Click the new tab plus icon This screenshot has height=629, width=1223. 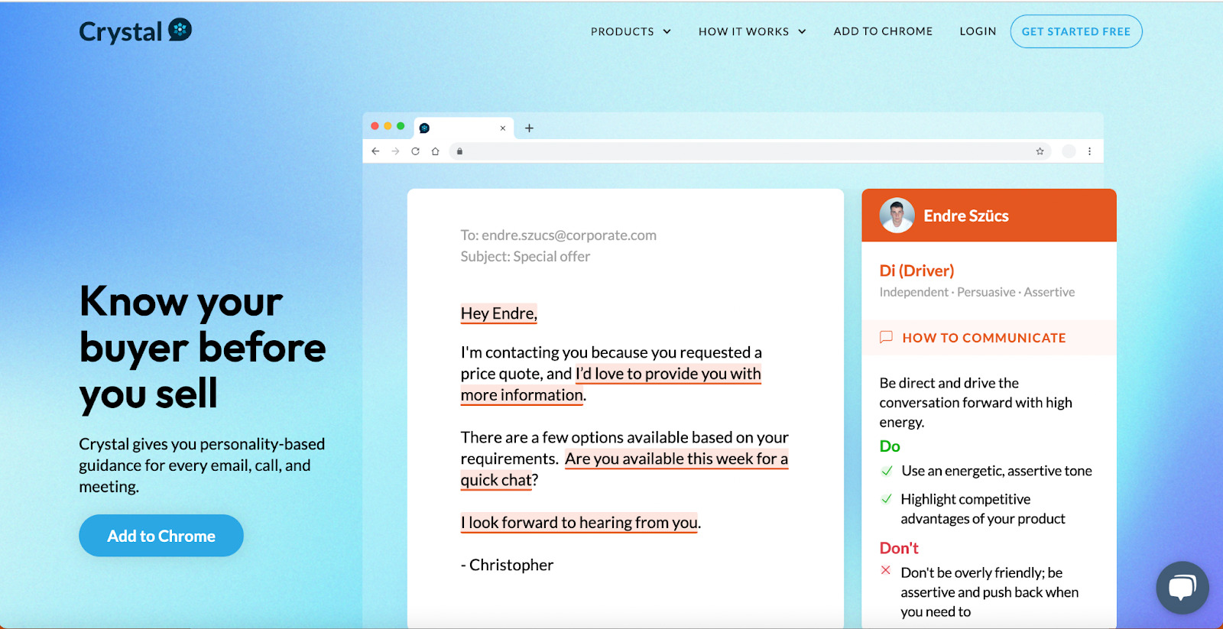point(529,128)
